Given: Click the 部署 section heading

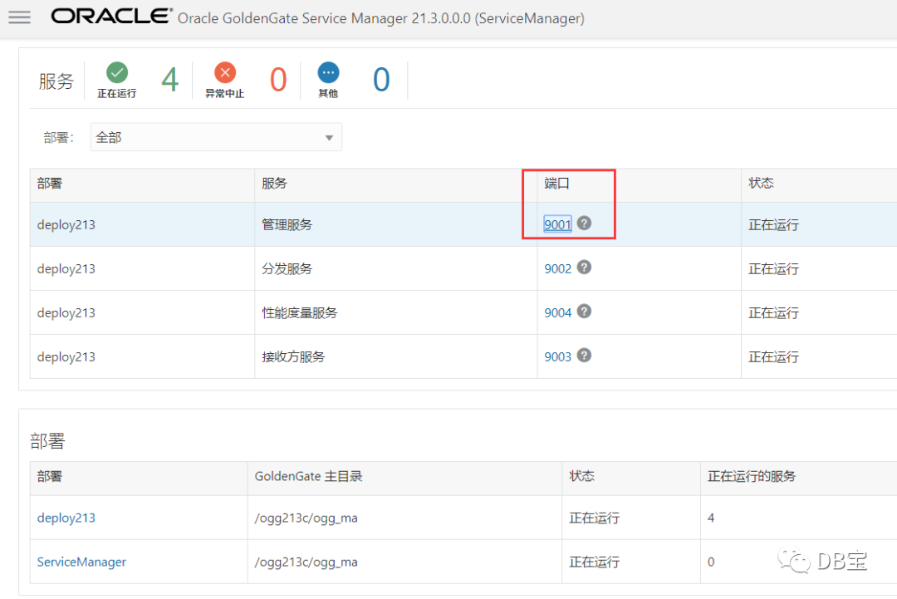Looking at the screenshot, I should click(47, 441).
